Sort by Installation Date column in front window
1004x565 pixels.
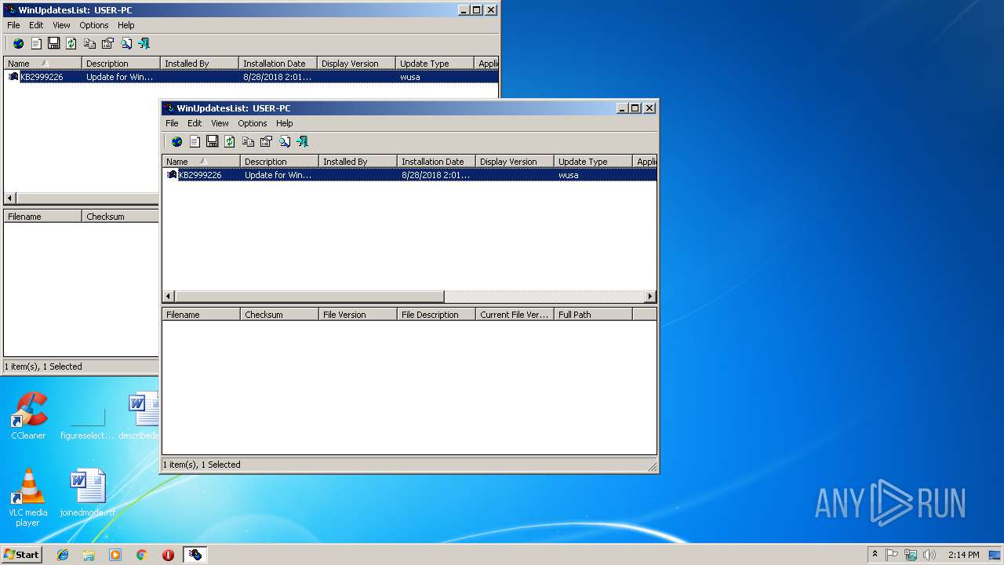436,162
